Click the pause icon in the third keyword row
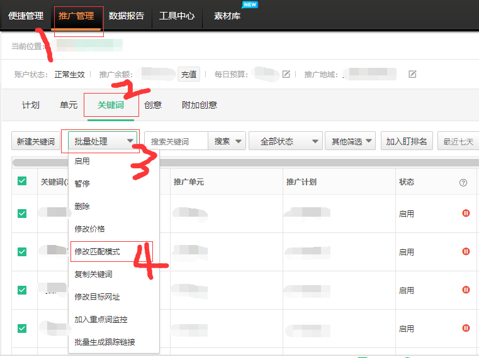Screen dimensions: 479x358 [466, 290]
